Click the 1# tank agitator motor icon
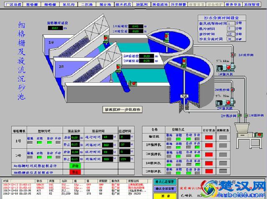This screenshot has height=199, width=267. click(x=167, y=38)
